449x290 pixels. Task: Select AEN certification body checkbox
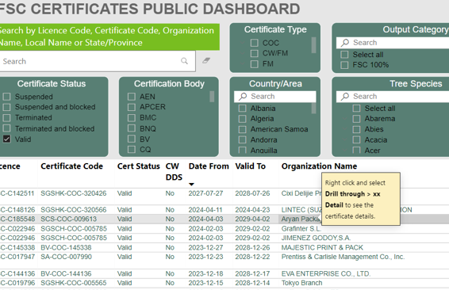pyautogui.click(x=132, y=97)
